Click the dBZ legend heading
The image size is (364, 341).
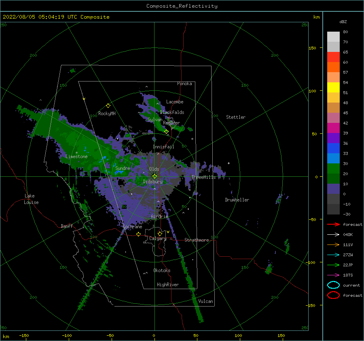343,21
